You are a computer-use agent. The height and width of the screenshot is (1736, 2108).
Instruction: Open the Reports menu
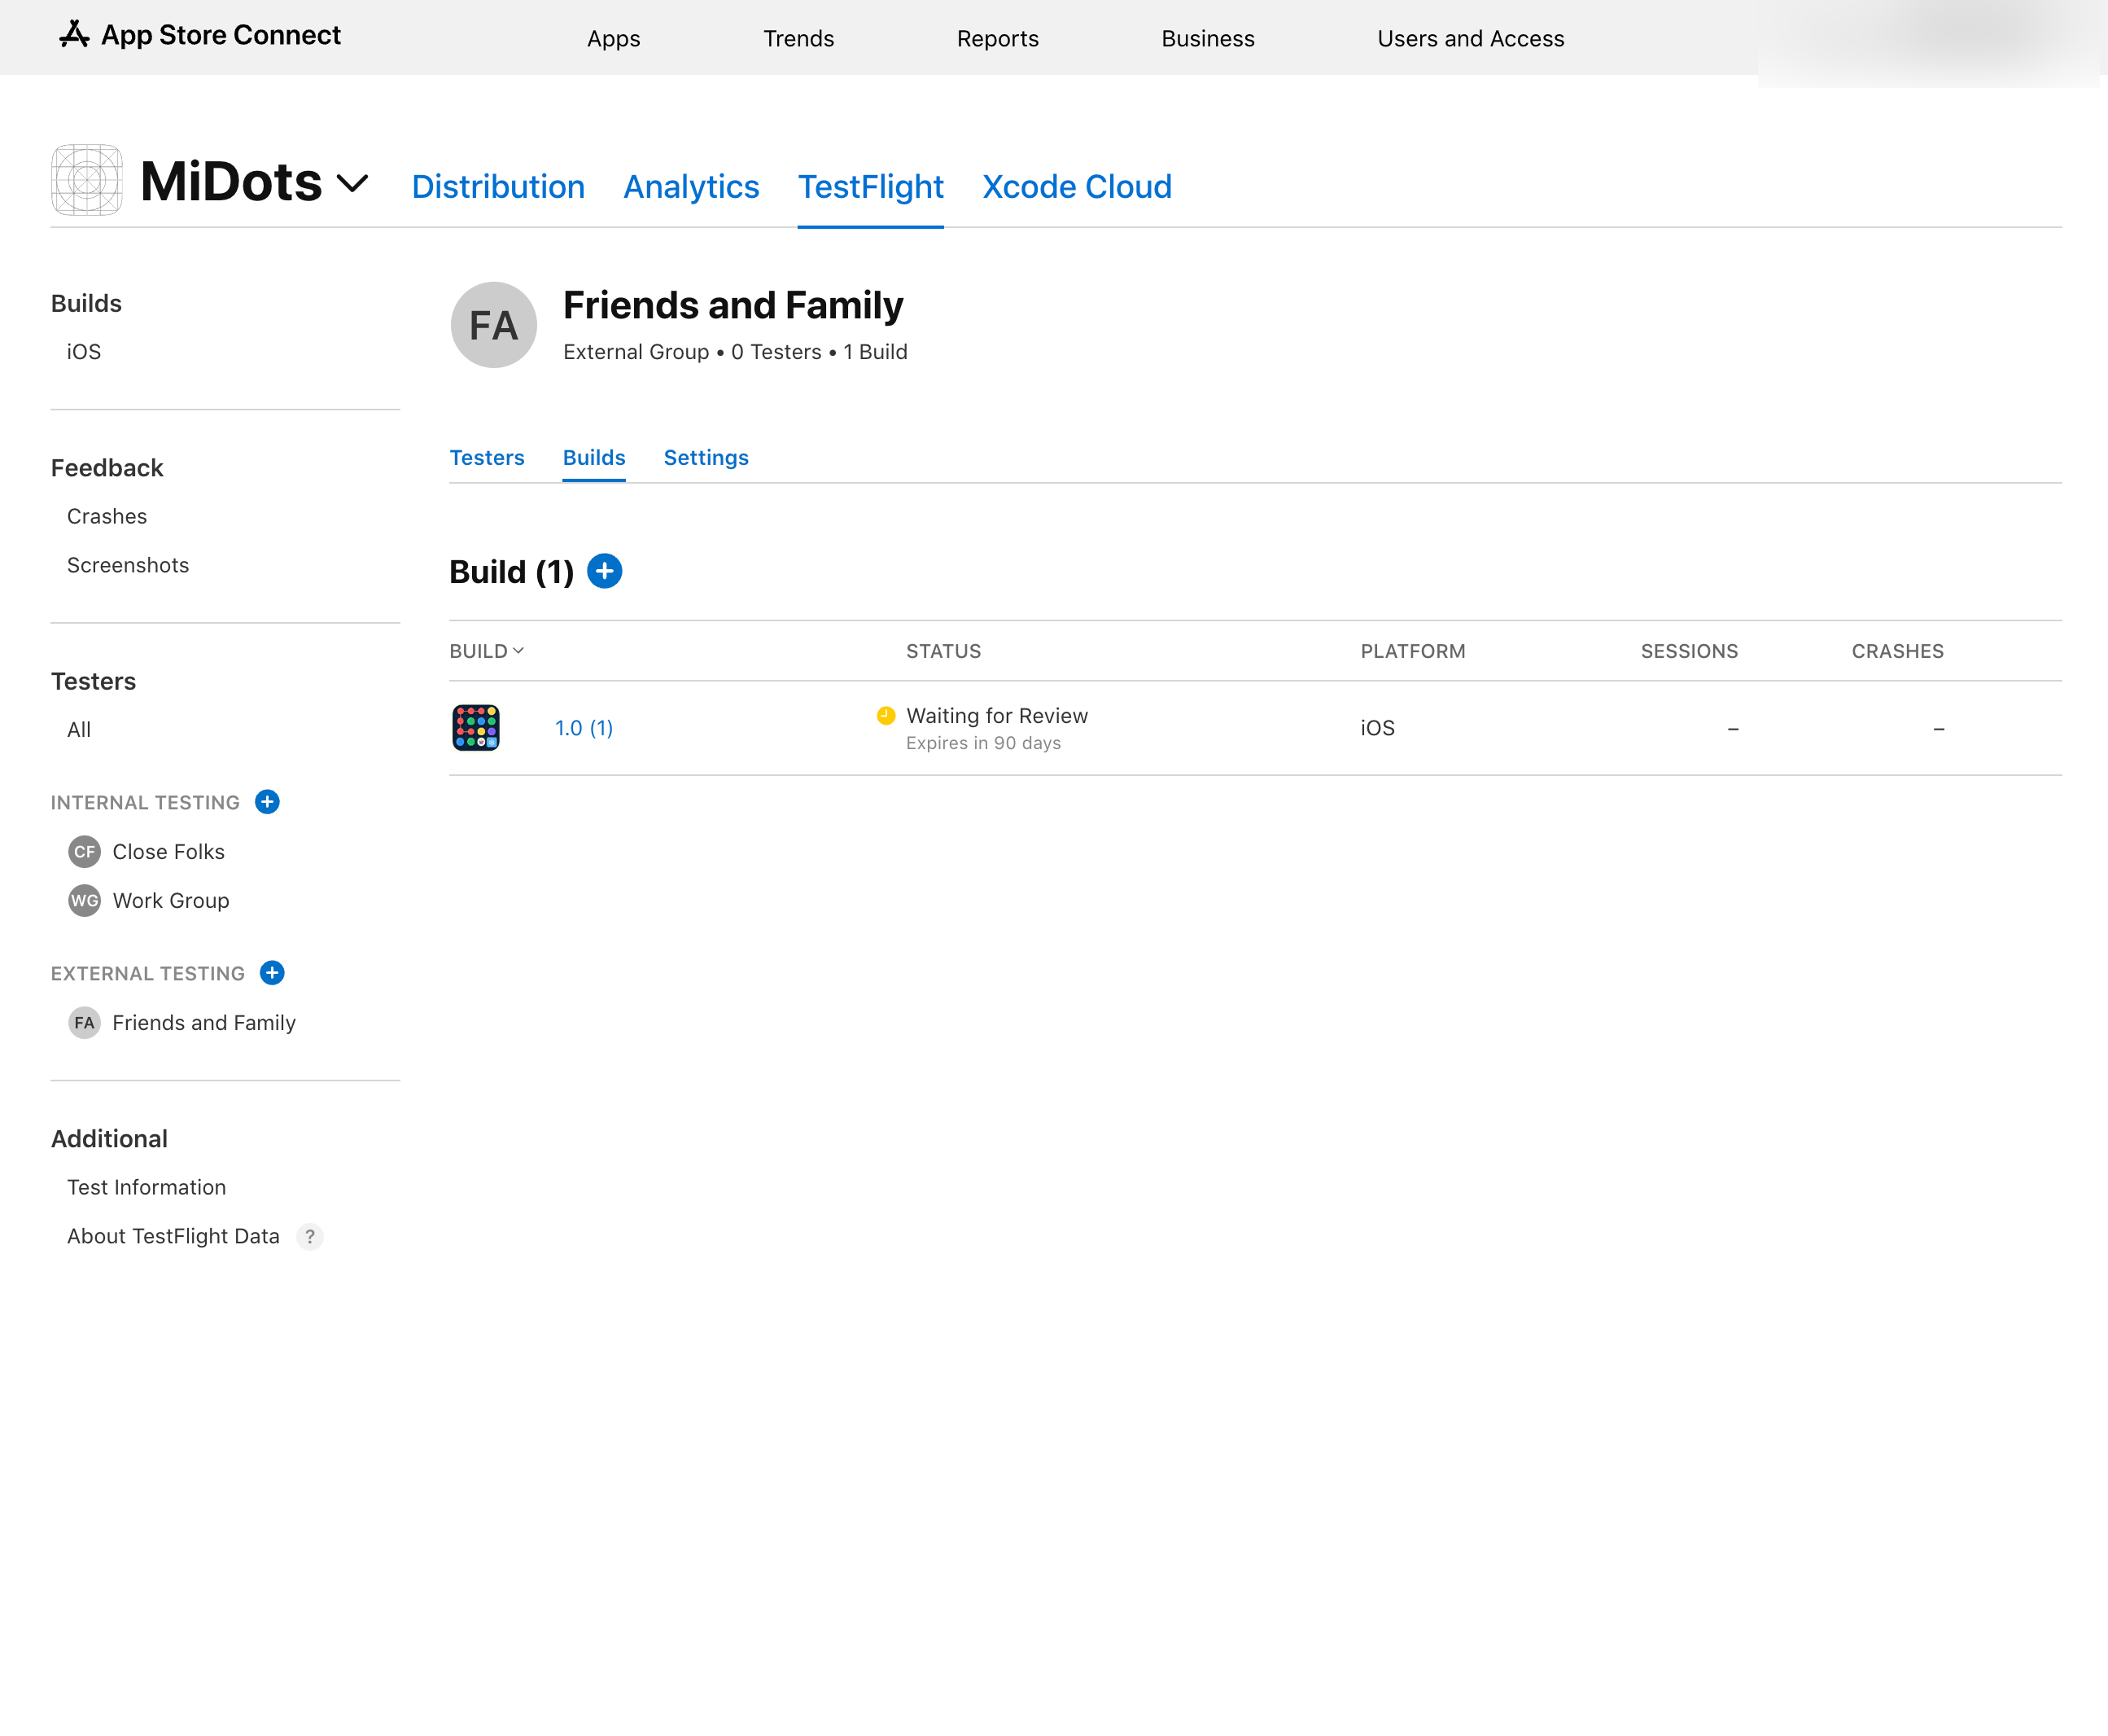(998, 38)
